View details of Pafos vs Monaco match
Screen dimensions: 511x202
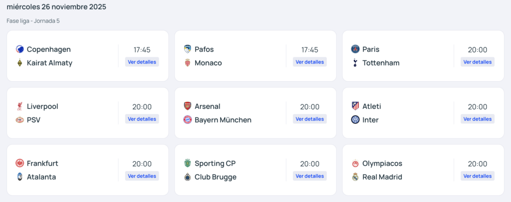309,62
